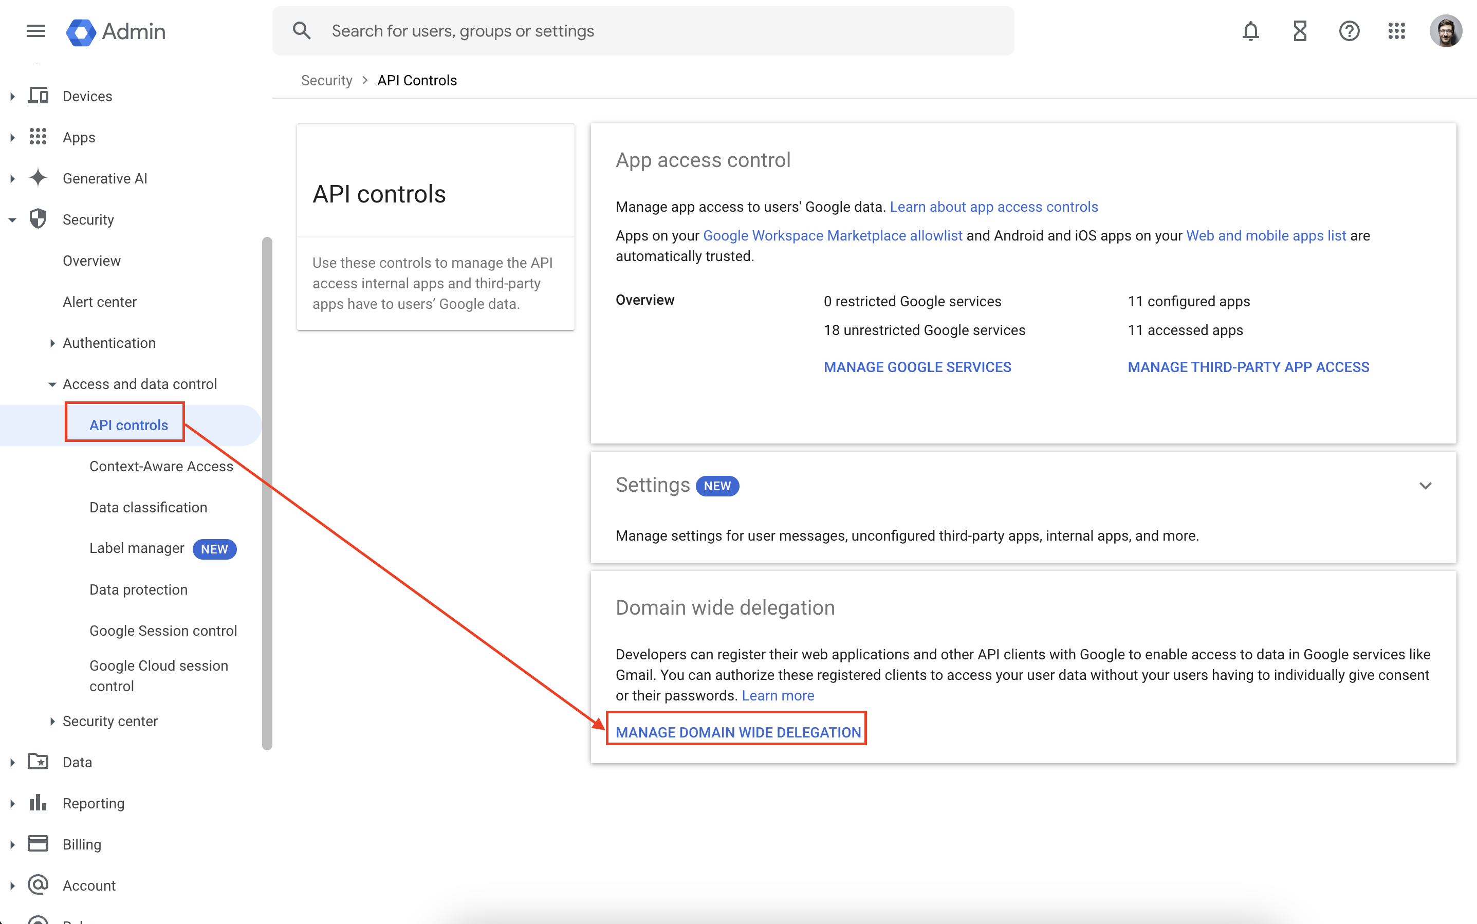This screenshot has height=924, width=1477.
Task: Click Manage Domain Wide Delegation link
Action: 737,732
